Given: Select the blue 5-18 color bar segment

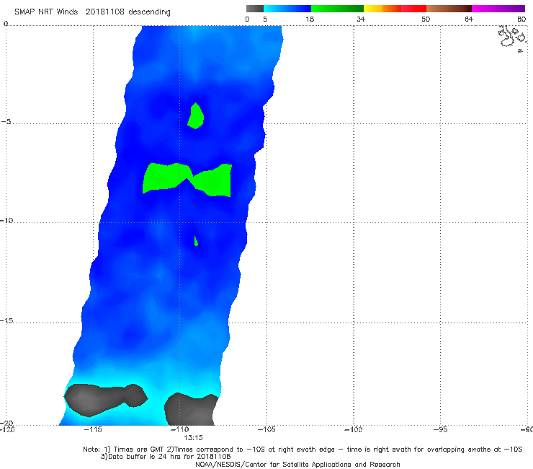Looking at the screenshot, I should (x=287, y=9).
